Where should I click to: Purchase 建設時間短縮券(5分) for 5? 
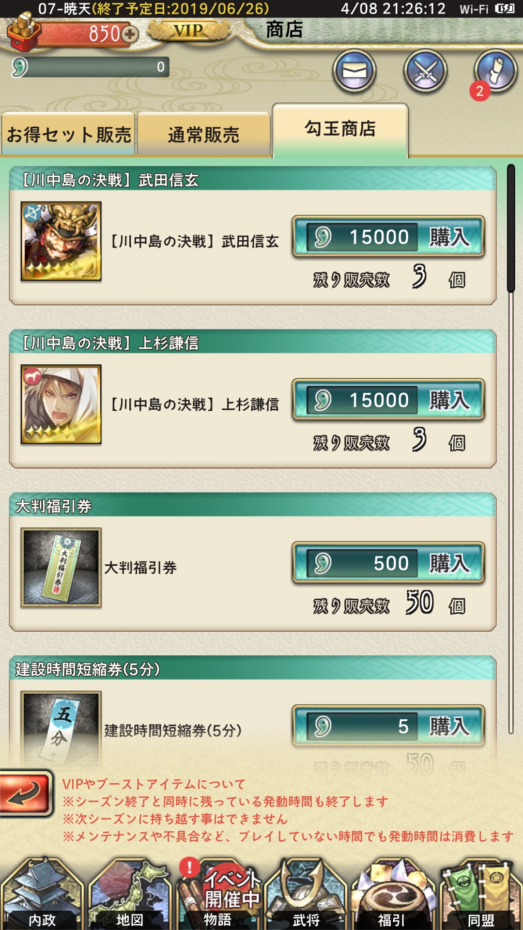pos(388,726)
